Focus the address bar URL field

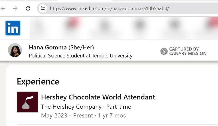[109, 8]
